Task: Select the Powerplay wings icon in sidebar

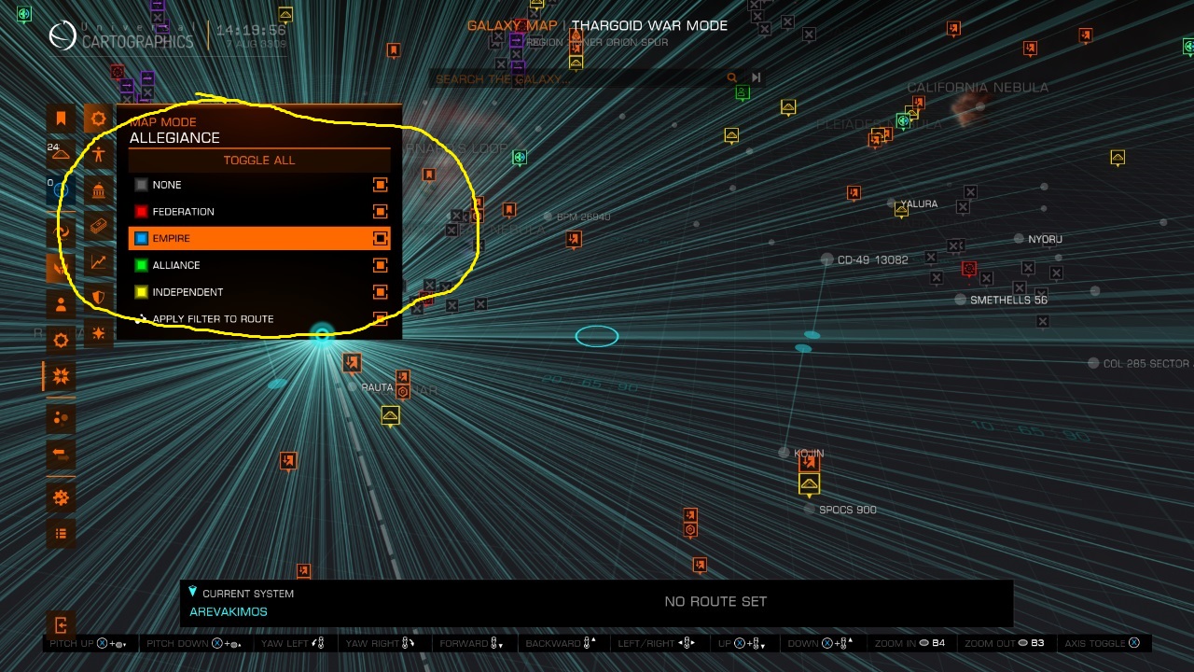Action: (61, 268)
